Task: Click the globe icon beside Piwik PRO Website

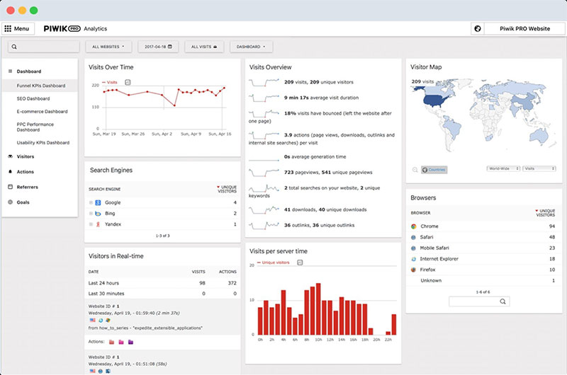Action: pos(478,29)
